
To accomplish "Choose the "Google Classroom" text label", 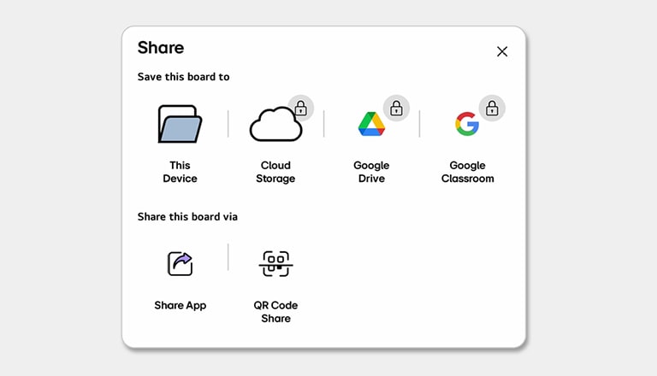I will tap(467, 172).
